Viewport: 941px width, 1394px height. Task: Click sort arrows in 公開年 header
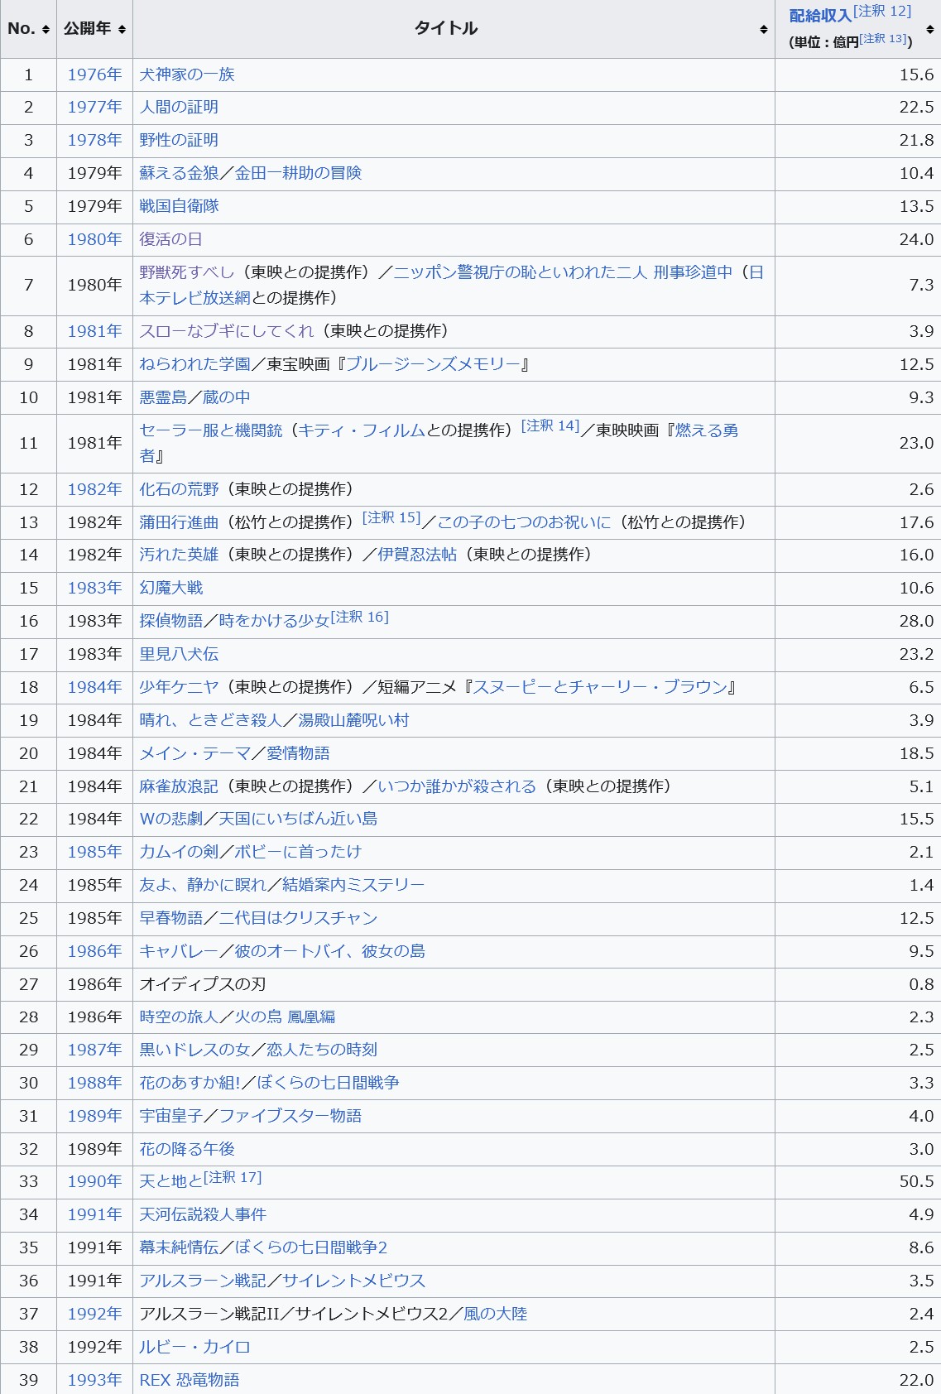pos(122,29)
